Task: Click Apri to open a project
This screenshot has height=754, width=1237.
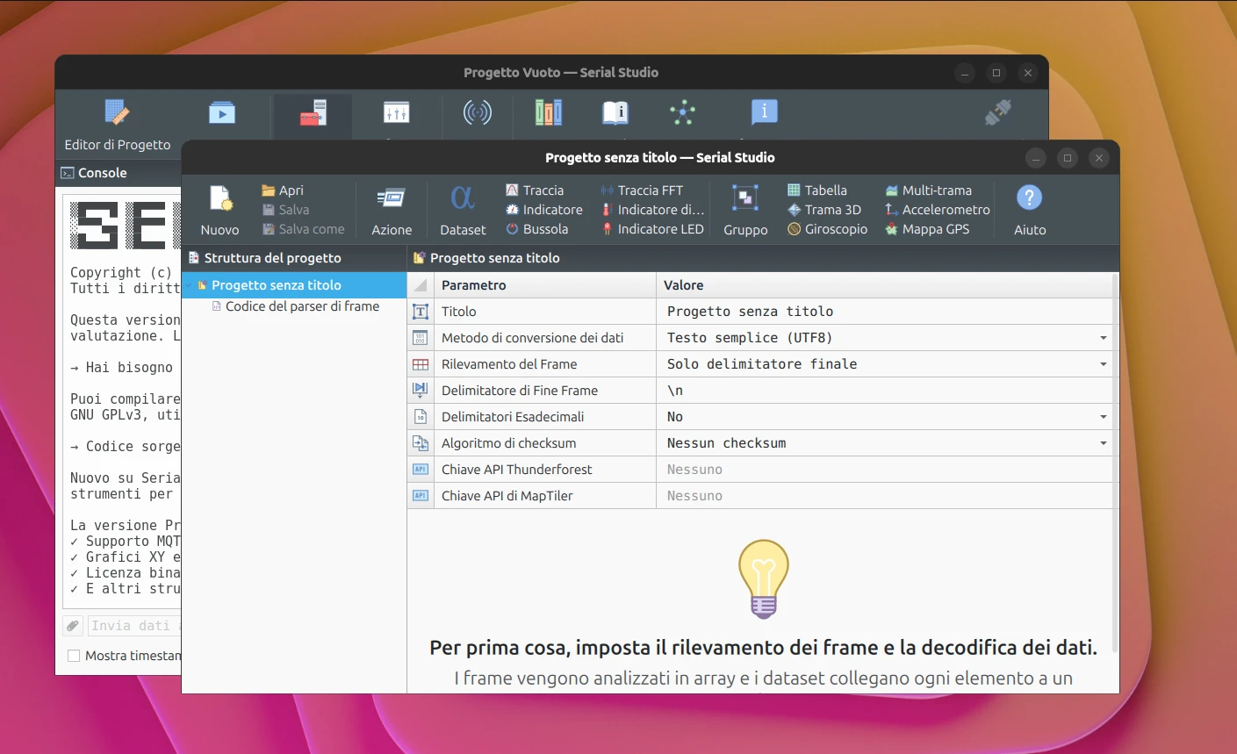Action: coord(283,190)
